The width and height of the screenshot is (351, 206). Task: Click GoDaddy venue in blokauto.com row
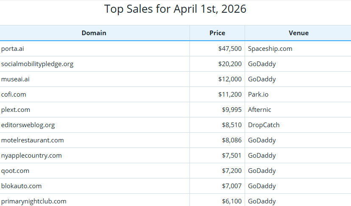[x=298, y=186]
